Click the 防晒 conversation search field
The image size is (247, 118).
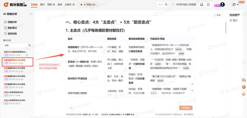[x=15, y=45]
